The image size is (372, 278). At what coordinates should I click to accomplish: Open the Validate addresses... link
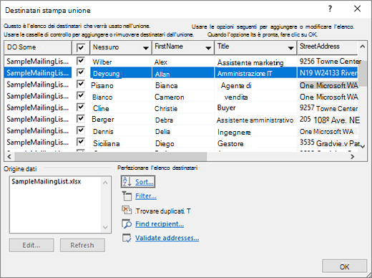pyautogui.click(x=167, y=238)
